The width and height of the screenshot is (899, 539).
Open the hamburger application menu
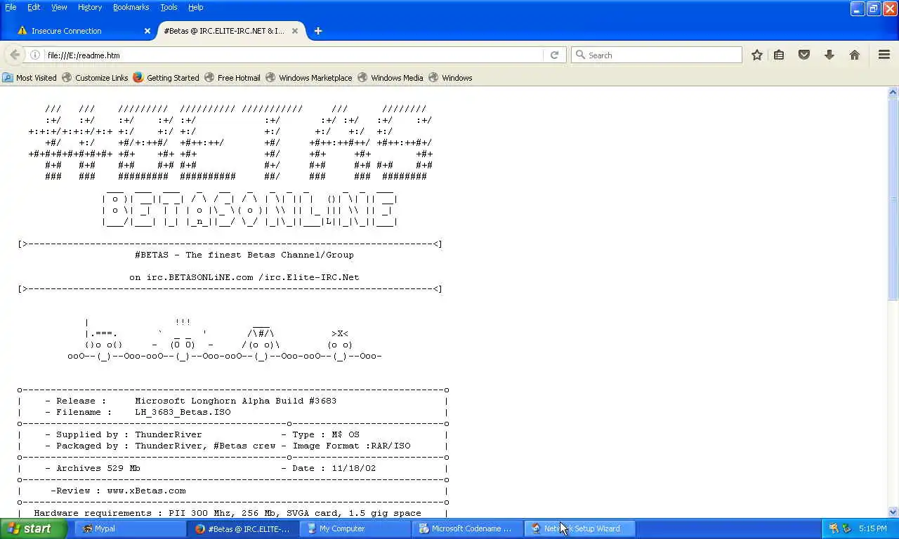tap(884, 55)
